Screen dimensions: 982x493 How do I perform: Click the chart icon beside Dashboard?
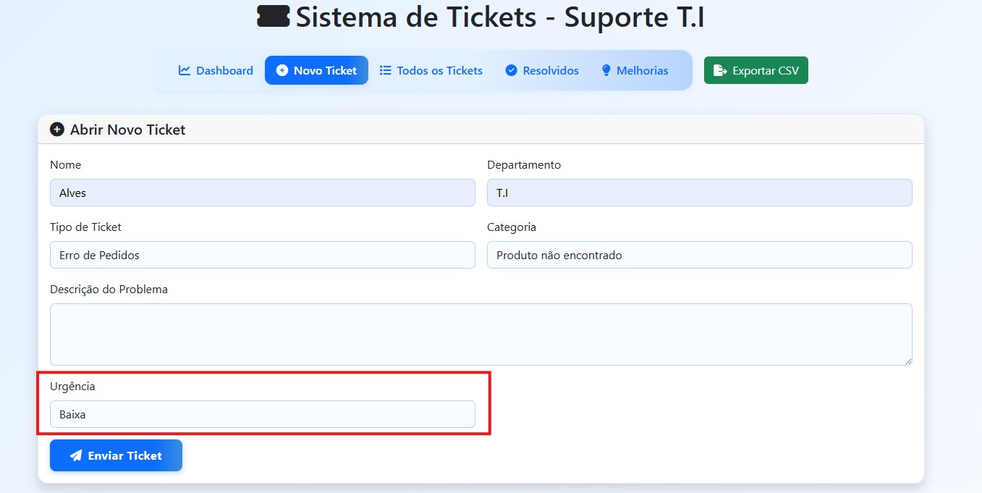[x=184, y=70]
